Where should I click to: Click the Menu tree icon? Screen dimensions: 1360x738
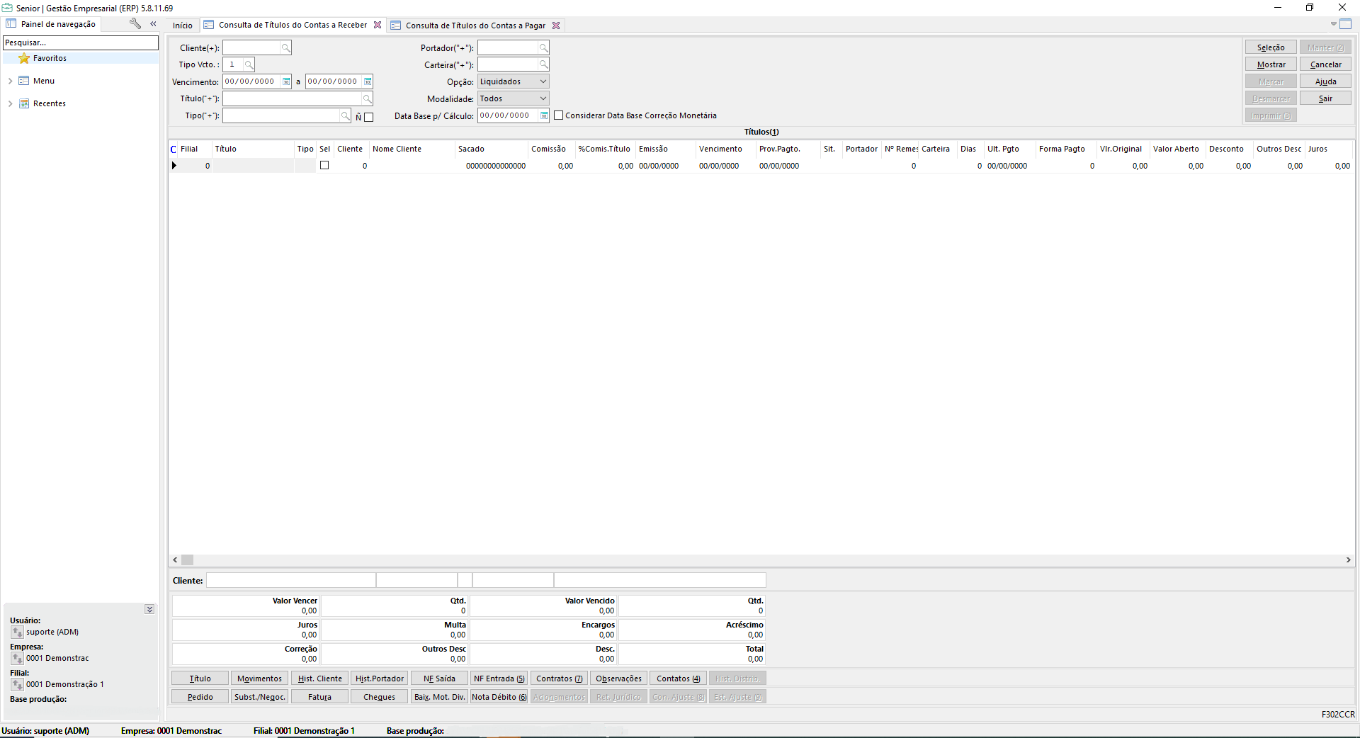[24, 81]
